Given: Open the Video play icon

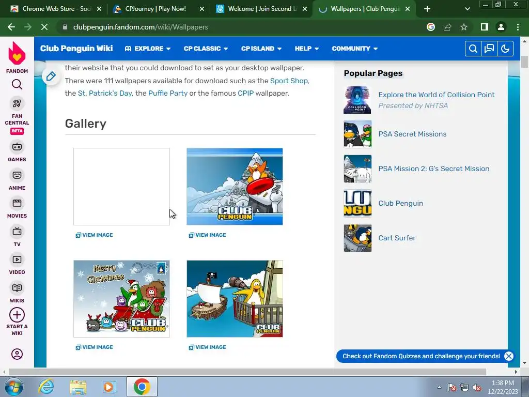Looking at the screenshot, I should [17, 259].
